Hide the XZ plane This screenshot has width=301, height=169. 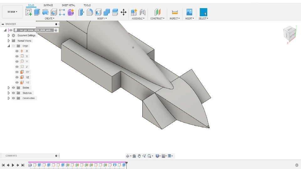[17, 77]
